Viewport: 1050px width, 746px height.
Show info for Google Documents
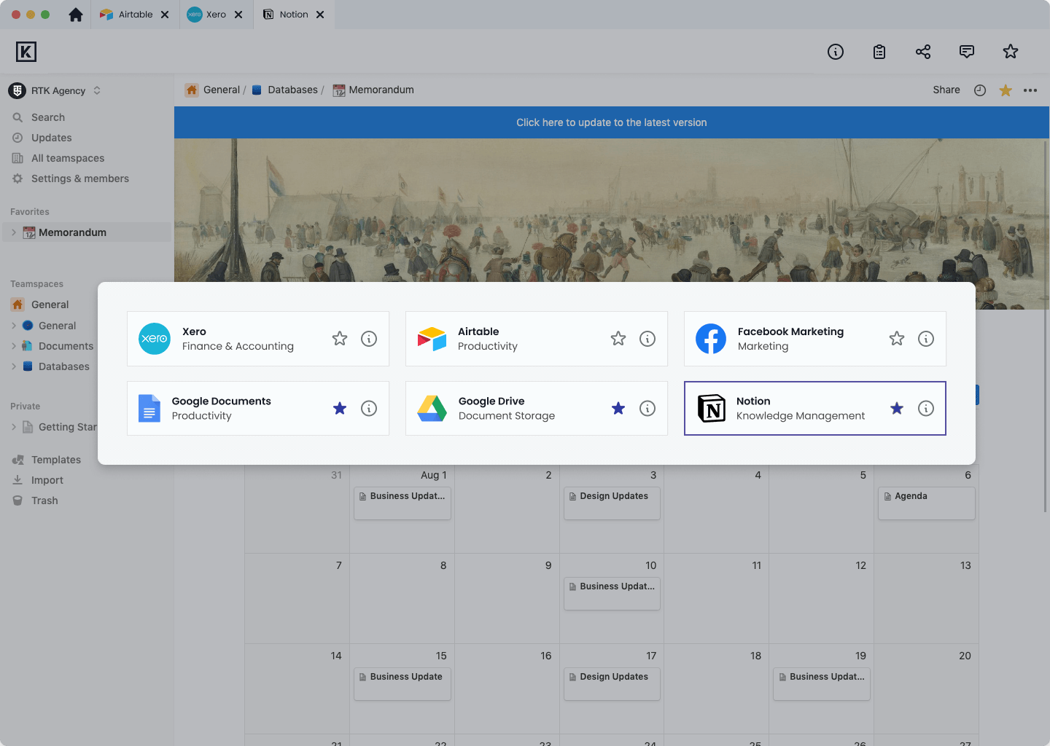point(369,409)
